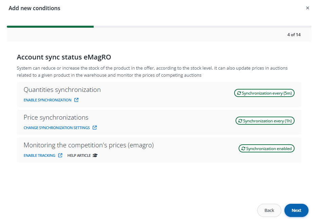
Task: Select the 'Synchronization every (5m)' status badge
Action: click(264, 93)
